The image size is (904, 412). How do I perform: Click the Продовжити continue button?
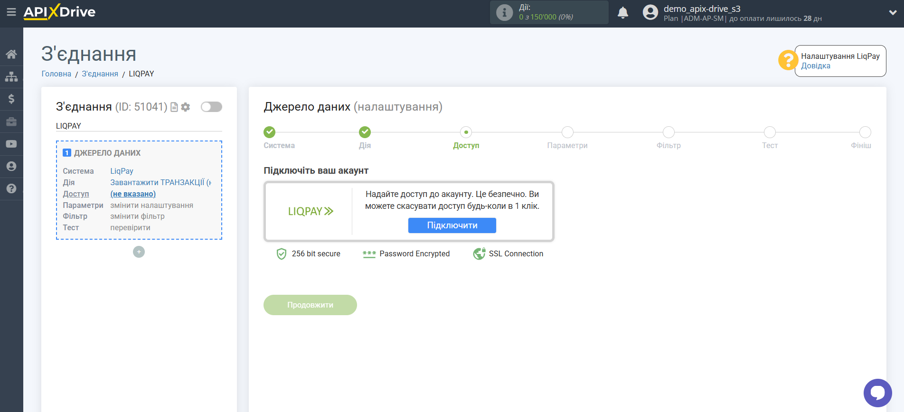tap(310, 305)
